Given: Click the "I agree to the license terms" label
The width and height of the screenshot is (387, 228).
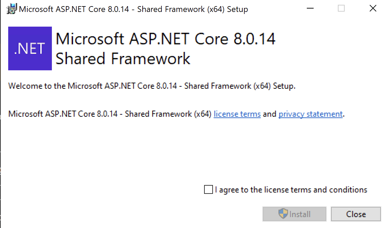Looking at the screenshot, I should coord(291,190).
